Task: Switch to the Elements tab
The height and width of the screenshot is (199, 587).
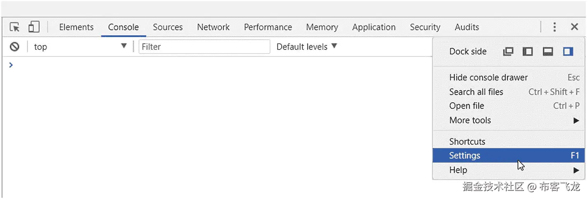Action: point(76,27)
